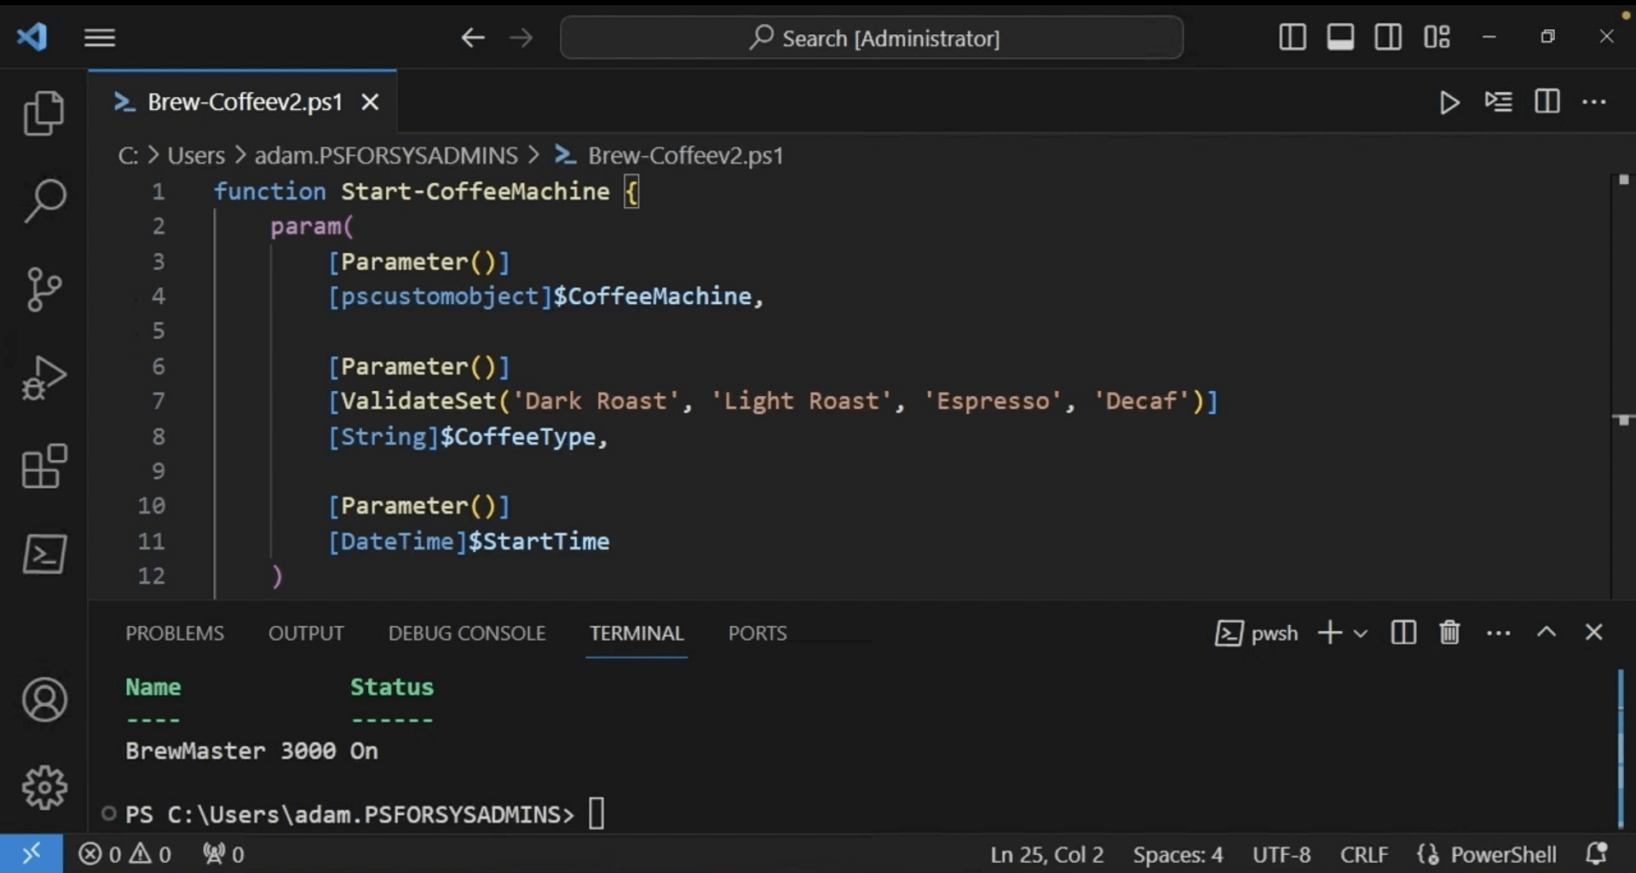Click 'Start-CoffeeMachine' on line 1
This screenshot has height=873, width=1636.
tap(475, 192)
